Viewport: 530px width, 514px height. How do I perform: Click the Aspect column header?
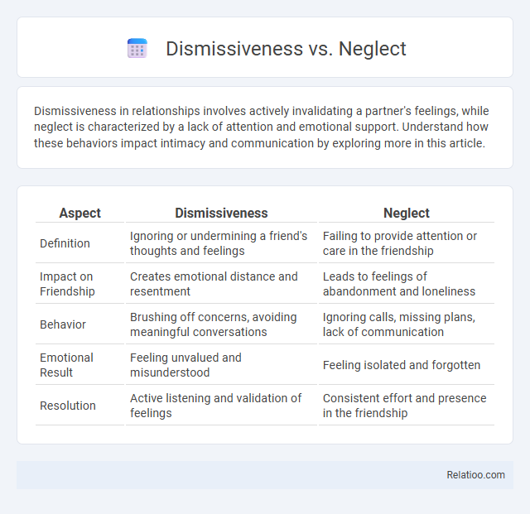[79, 213]
